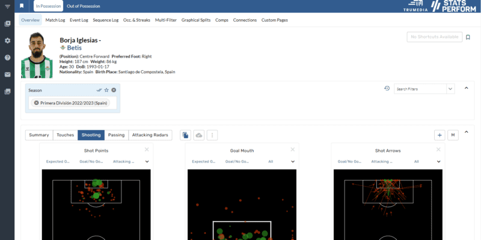Click the copy icon beside Attacking Radars
481x240 pixels.
[x=186, y=135]
